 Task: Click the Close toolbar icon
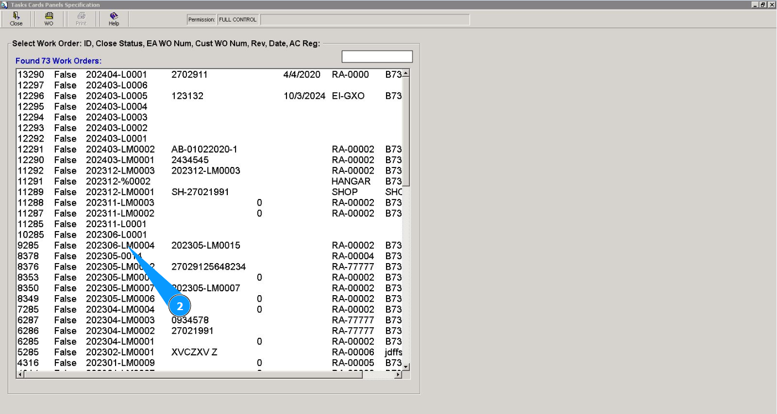tap(17, 19)
